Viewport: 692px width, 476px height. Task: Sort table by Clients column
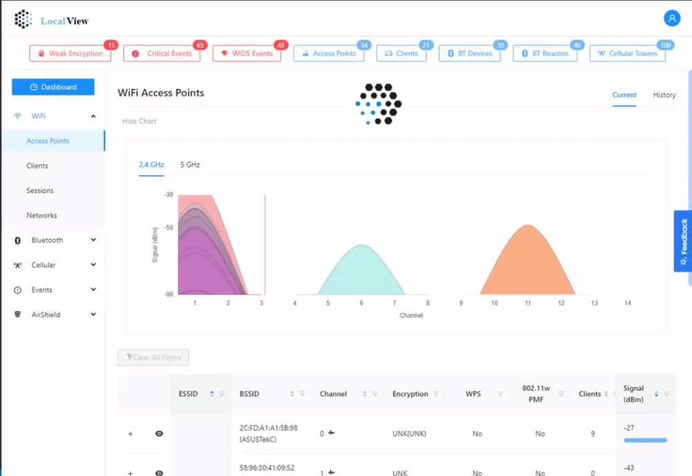(x=606, y=394)
